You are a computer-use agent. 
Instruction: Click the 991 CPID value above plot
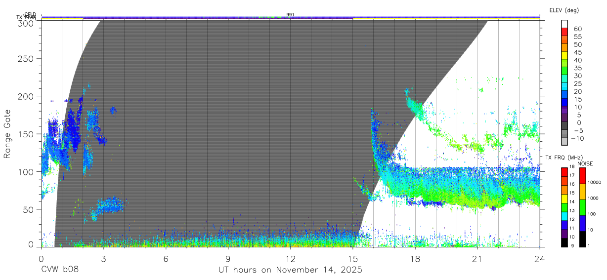click(x=290, y=15)
